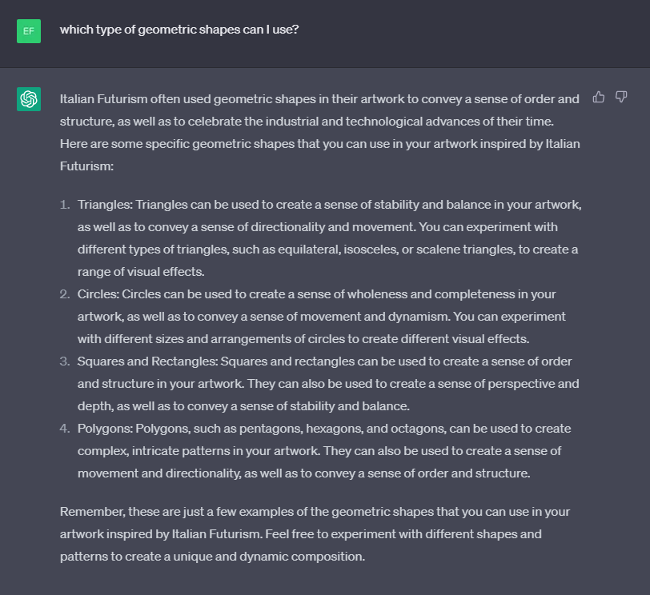Click the list number 4 marker

(65, 428)
